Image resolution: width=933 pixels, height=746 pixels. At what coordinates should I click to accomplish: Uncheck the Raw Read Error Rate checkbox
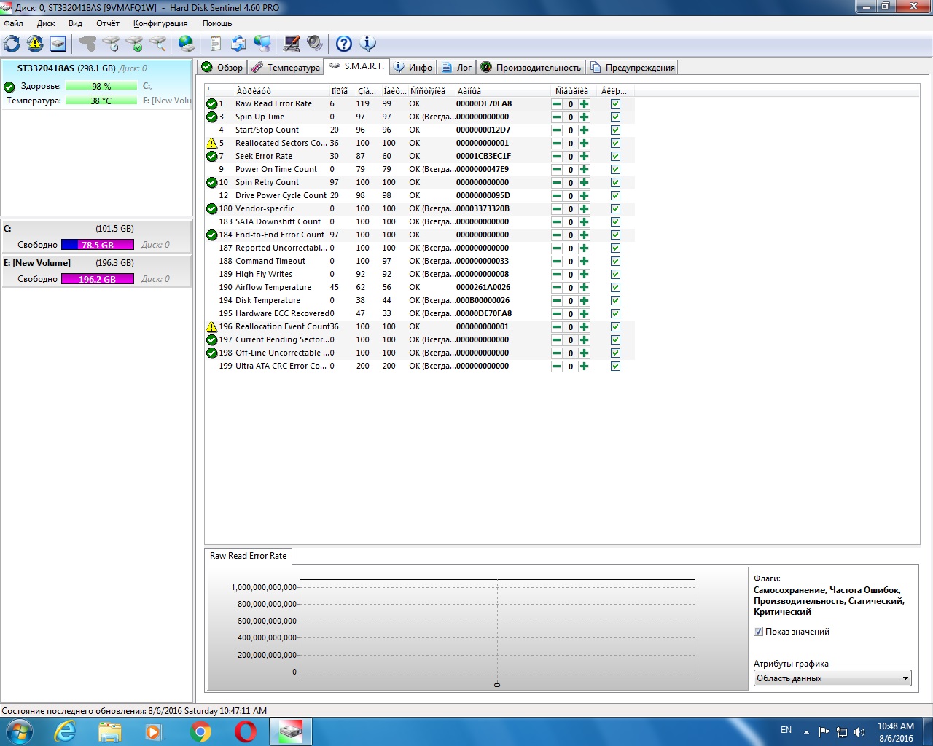point(615,104)
